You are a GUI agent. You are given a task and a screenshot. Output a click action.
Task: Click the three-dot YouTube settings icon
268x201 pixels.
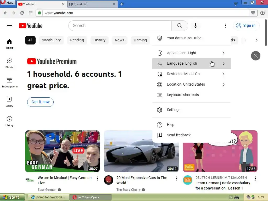[225, 26]
